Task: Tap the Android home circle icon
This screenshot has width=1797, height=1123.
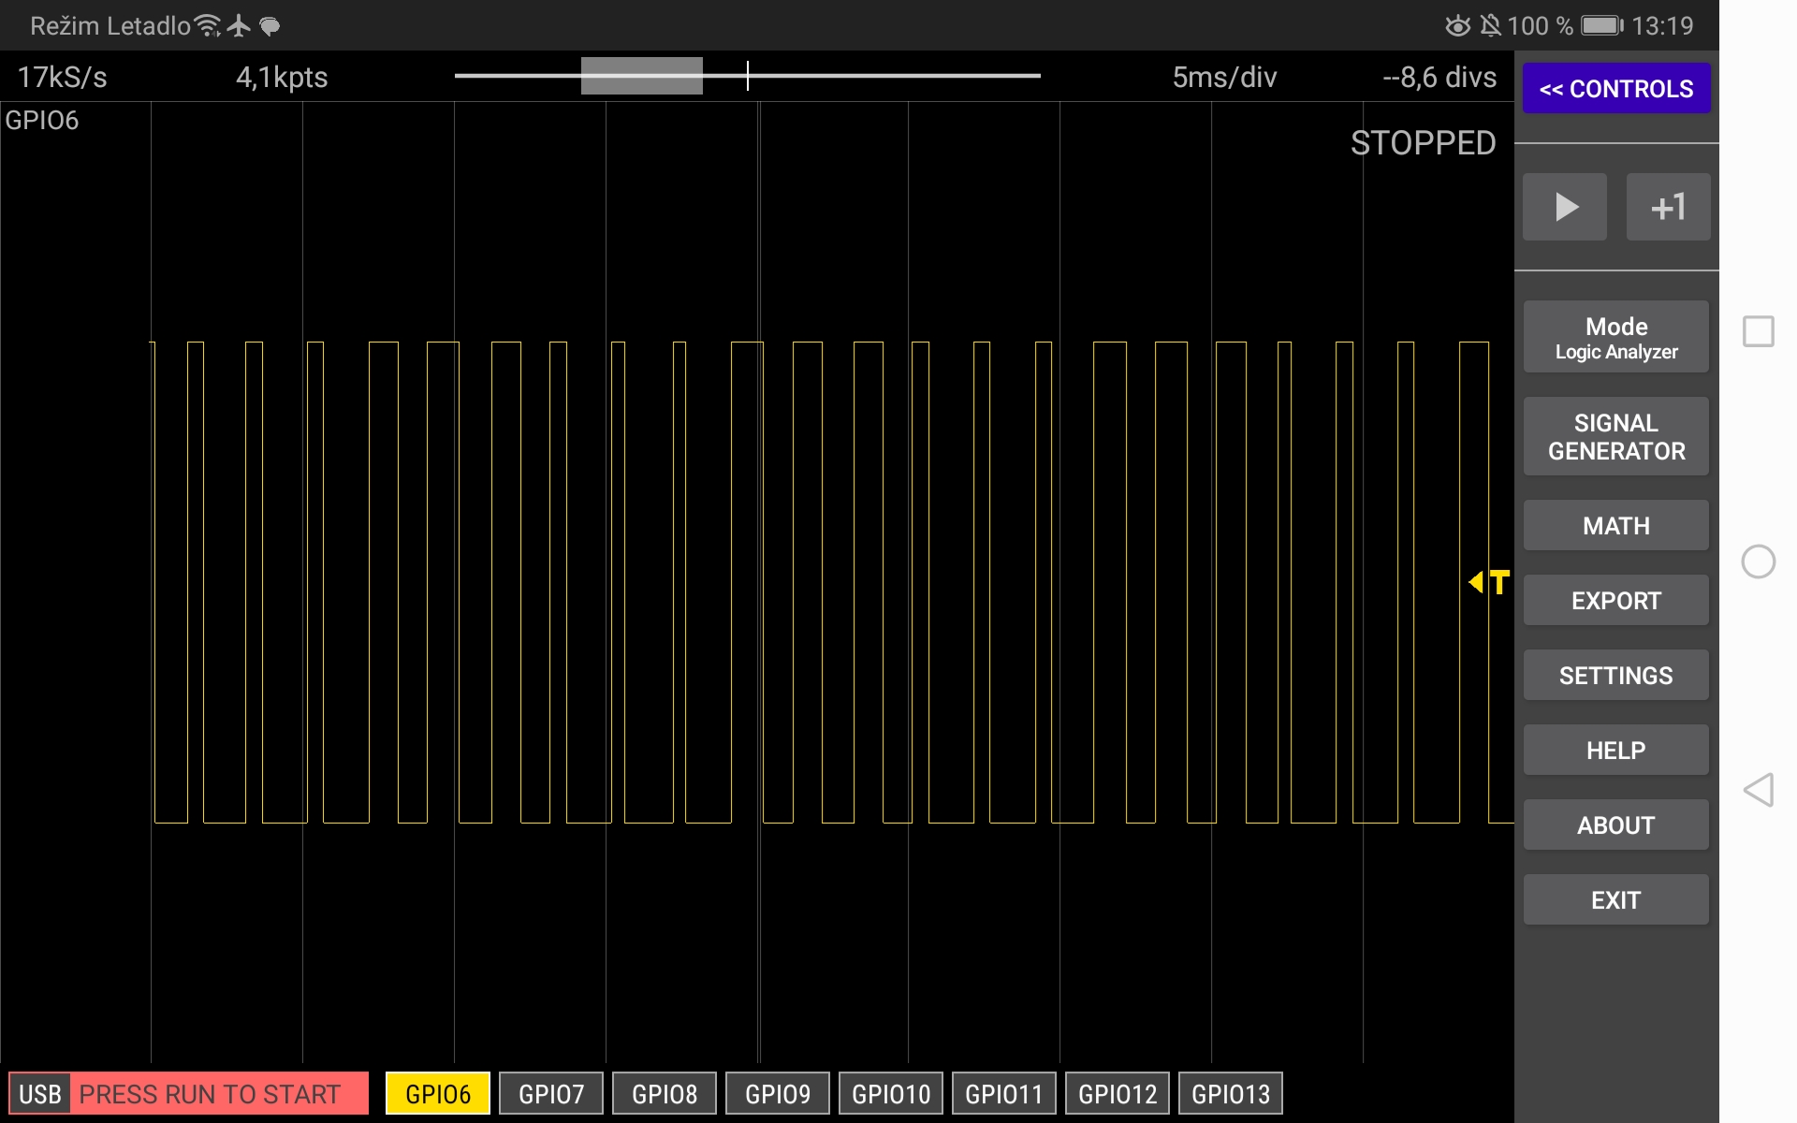Action: (x=1758, y=561)
